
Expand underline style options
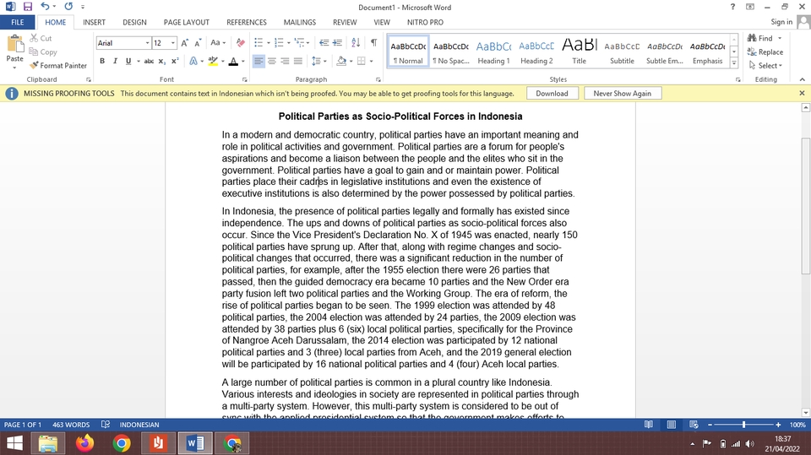pyautogui.click(x=139, y=61)
